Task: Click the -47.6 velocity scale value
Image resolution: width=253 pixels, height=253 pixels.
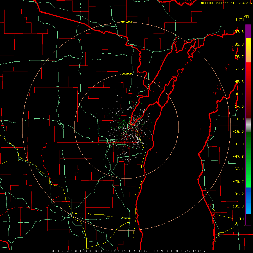Action: click(238, 157)
